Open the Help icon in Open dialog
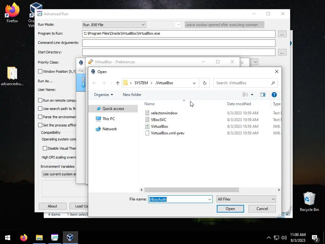 click(274, 95)
